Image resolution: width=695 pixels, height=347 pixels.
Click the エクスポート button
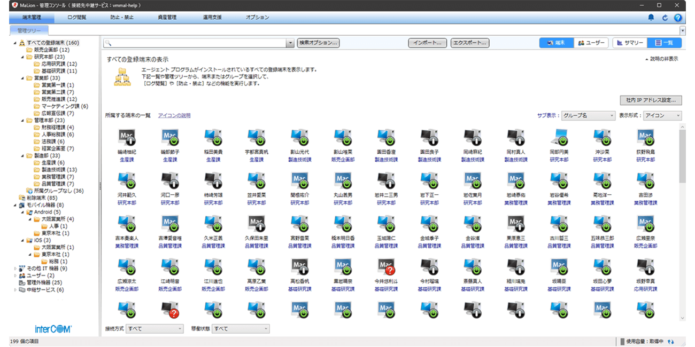coord(469,43)
